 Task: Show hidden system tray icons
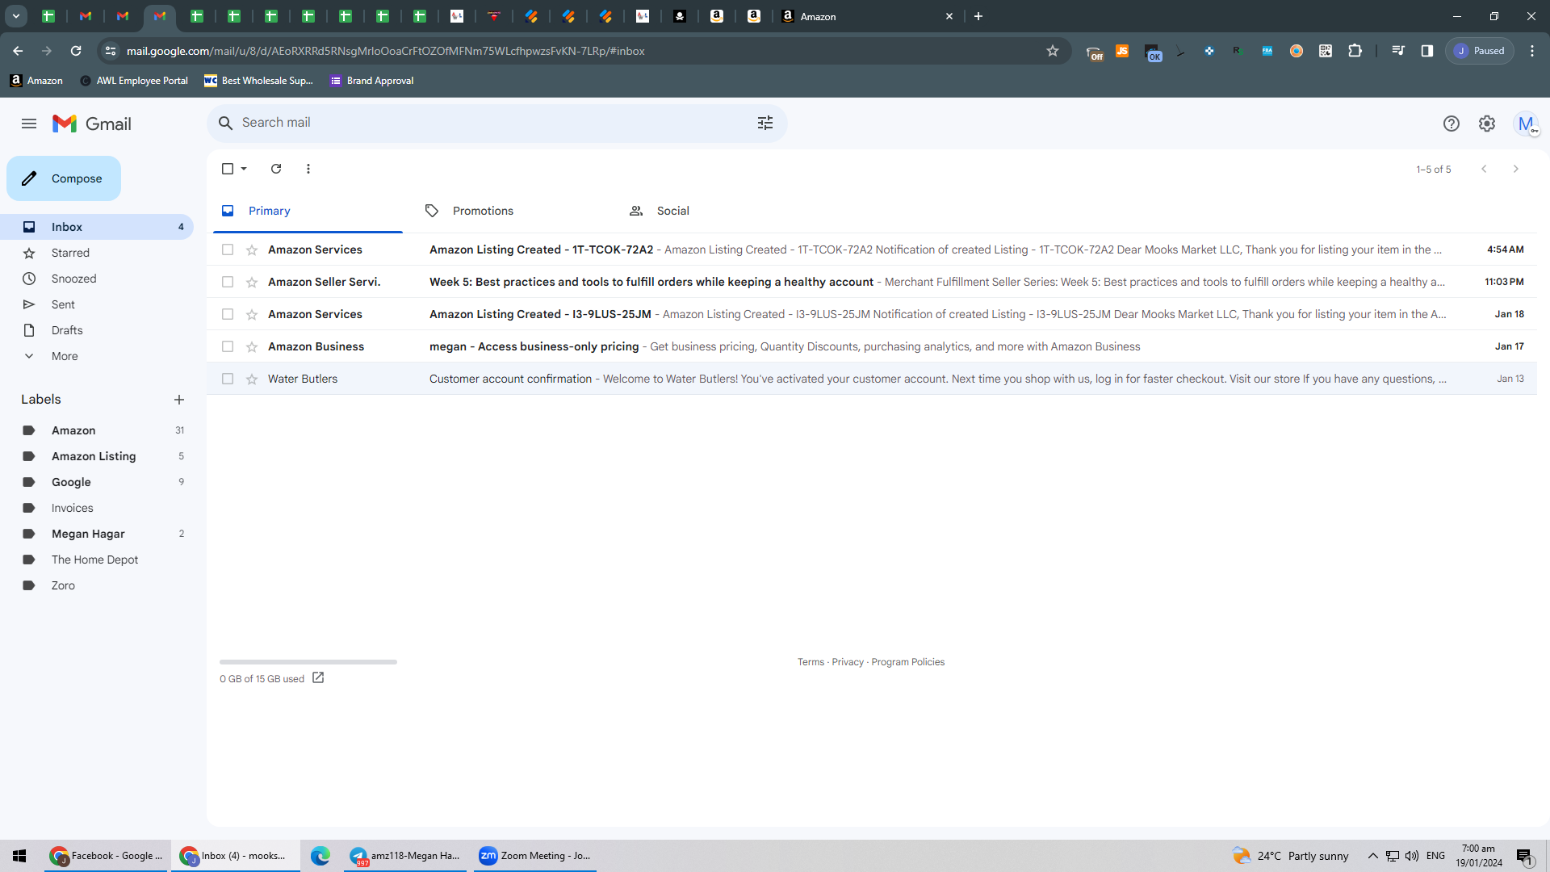tap(1372, 856)
